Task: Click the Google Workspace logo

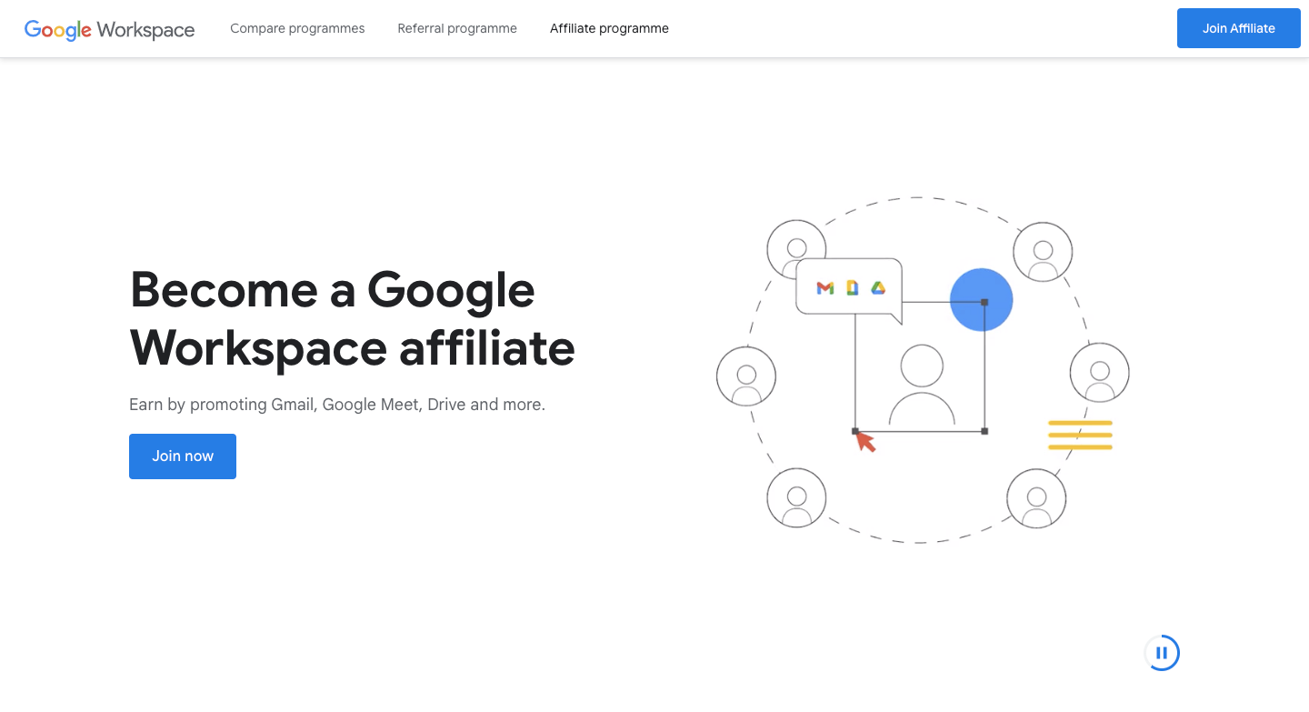Action: pyautogui.click(x=109, y=28)
